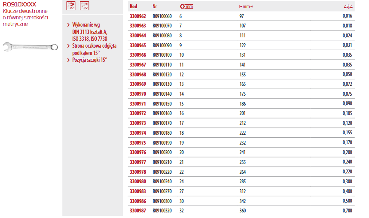Open product code 3300962
Screen dimensions: 369x218
pyautogui.click(x=138, y=16)
